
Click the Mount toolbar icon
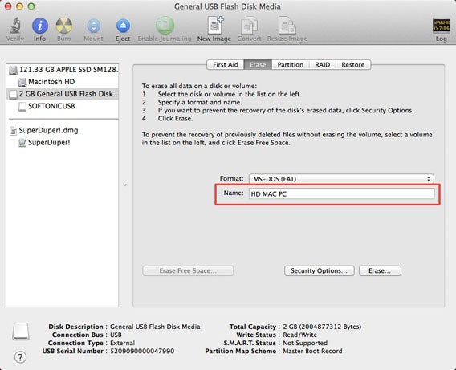point(93,26)
